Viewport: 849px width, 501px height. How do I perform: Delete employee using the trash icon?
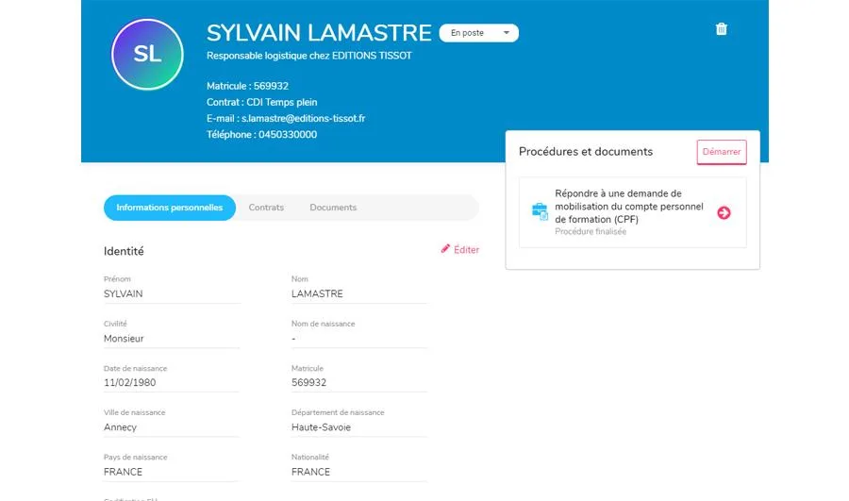tap(722, 28)
